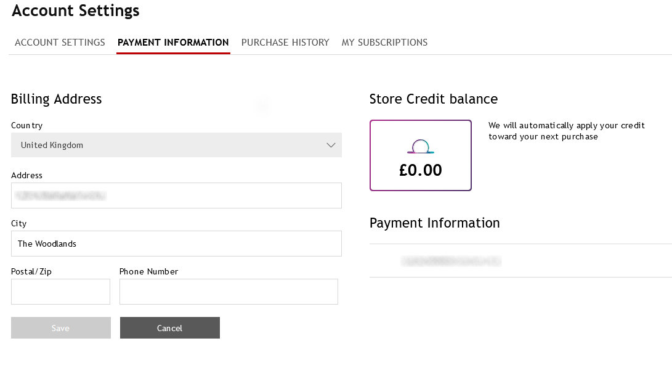The height and width of the screenshot is (370, 672).
Task: Focus the City field containing The Woodlands
Action: click(176, 244)
